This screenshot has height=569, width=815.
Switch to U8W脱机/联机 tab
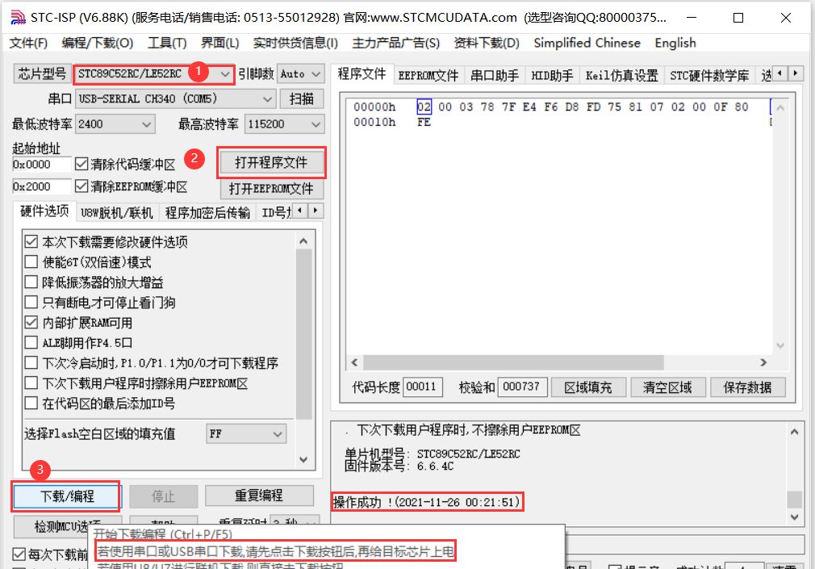click(117, 213)
